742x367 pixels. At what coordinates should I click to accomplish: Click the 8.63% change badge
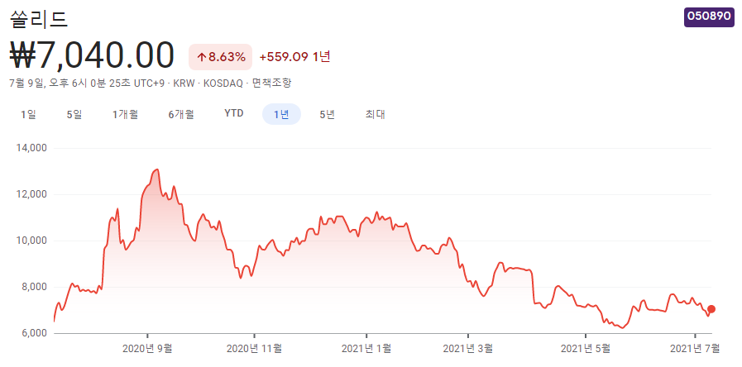[x=221, y=57]
